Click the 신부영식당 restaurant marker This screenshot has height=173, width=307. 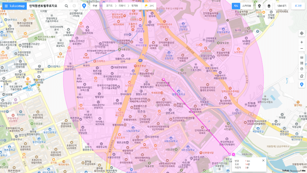coord(201,153)
